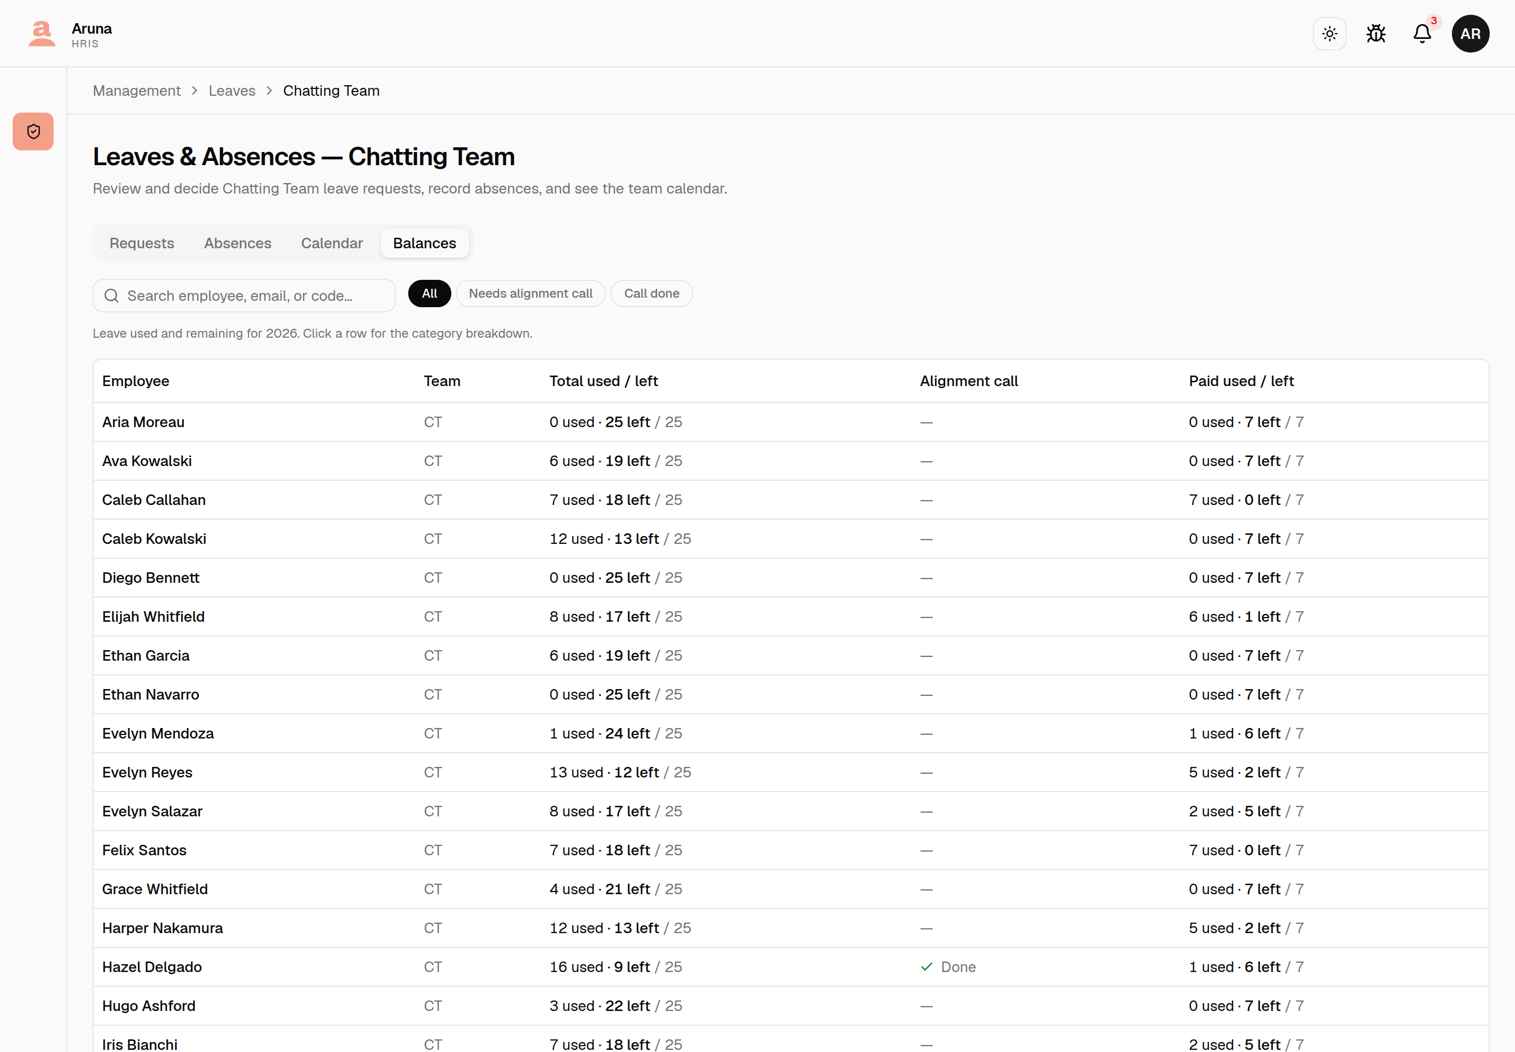This screenshot has width=1515, height=1052.
Task: Filter by Needs alignment call
Action: tap(531, 294)
